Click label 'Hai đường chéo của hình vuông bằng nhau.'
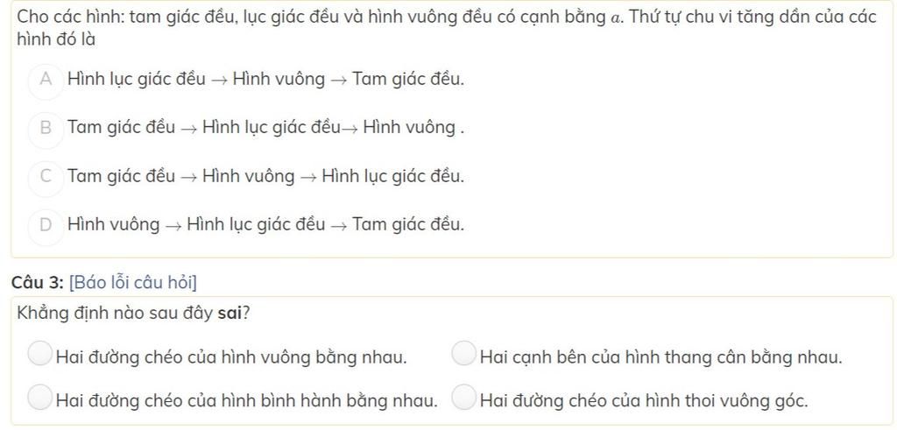The height and width of the screenshot is (430, 897). tap(231, 358)
